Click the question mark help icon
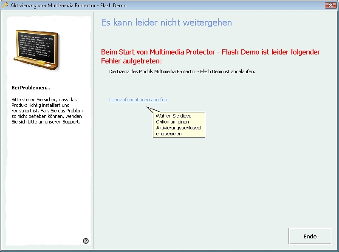The image size is (339, 252). click(x=86, y=241)
